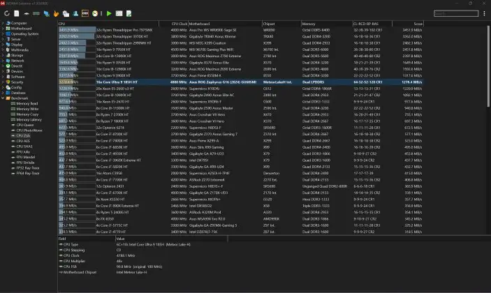Launch the GPGPU benchmark toolbar icon

tap(46, 13)
